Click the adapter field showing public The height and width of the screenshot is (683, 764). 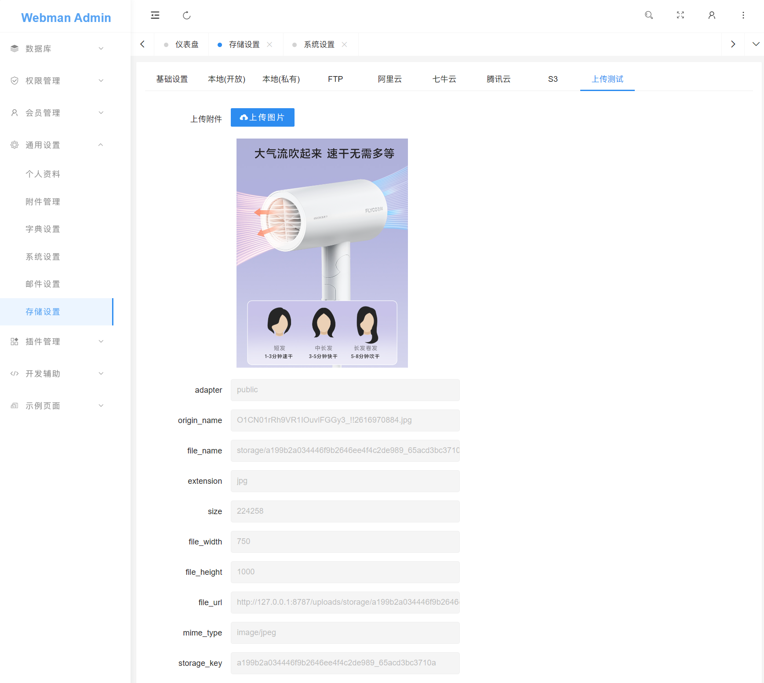click(345, 390)
